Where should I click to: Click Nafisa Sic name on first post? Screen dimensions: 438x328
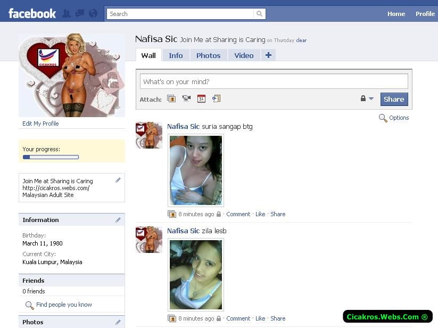tap(183, 127)
